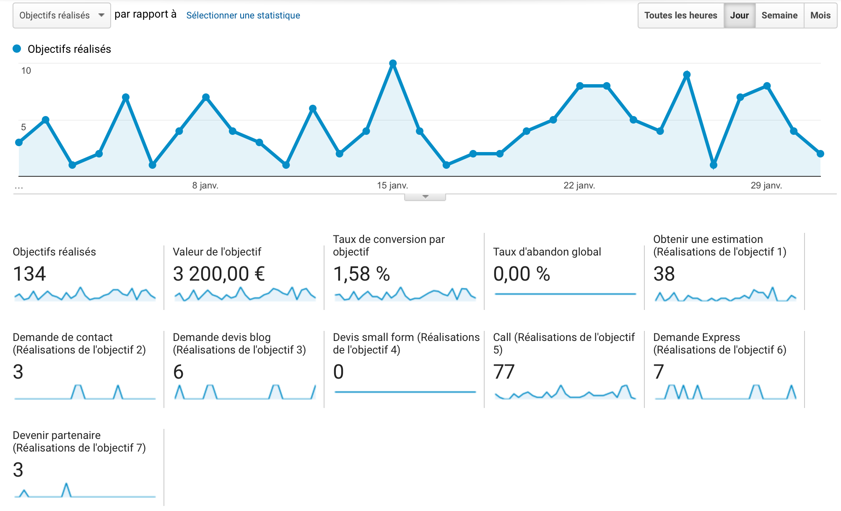Open the Devenir partenaire sparkline
Screen dimensions: 841x511
tap(85, 490)
